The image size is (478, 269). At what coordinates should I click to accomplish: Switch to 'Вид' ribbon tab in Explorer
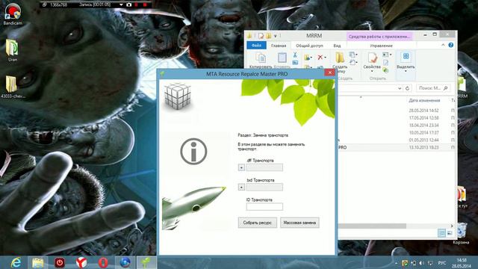point(337,46)
